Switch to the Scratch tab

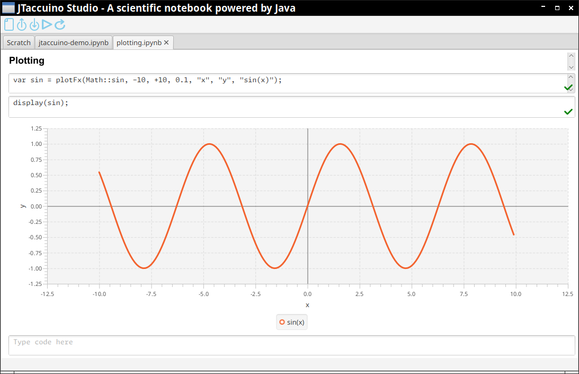[x=19, y=43]
